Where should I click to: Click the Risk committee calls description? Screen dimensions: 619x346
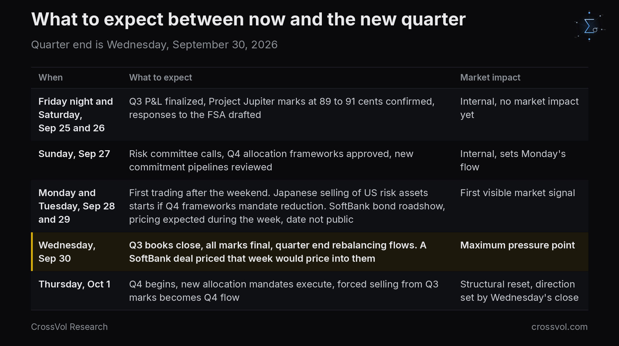click(x=271, y=160)
